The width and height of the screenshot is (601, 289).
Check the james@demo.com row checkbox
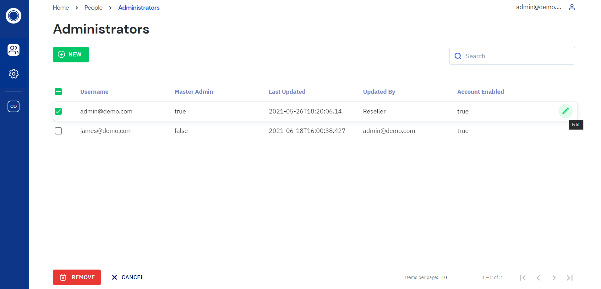click(58, 131)
